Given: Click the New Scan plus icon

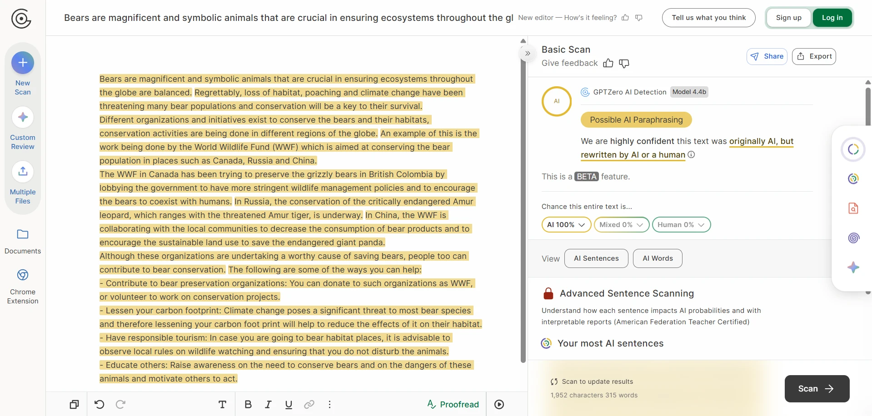Looking at the screenshot, I should pos(23,63).
